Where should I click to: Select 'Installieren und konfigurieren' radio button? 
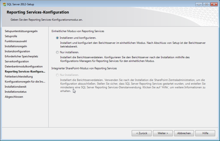(x=58, y=38)
